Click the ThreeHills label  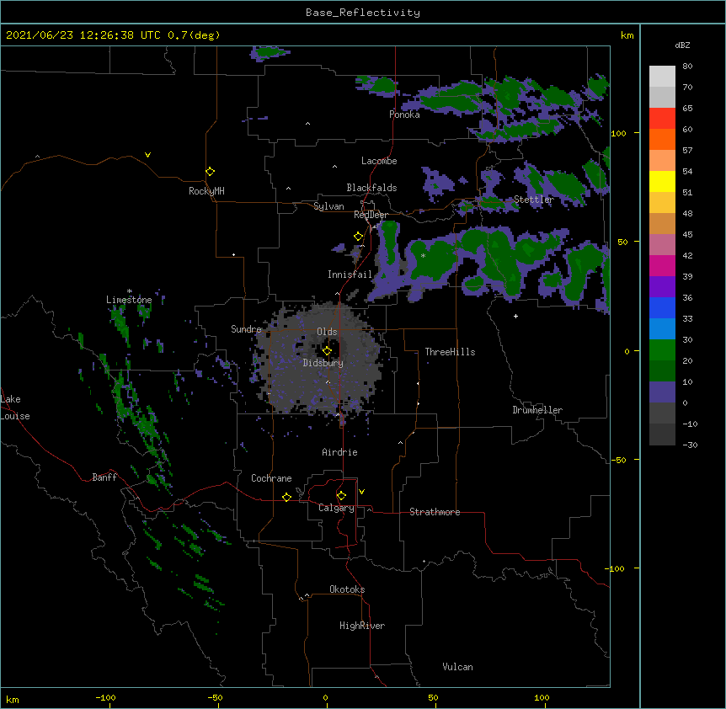pyautogui.click(x=450, y=352)
